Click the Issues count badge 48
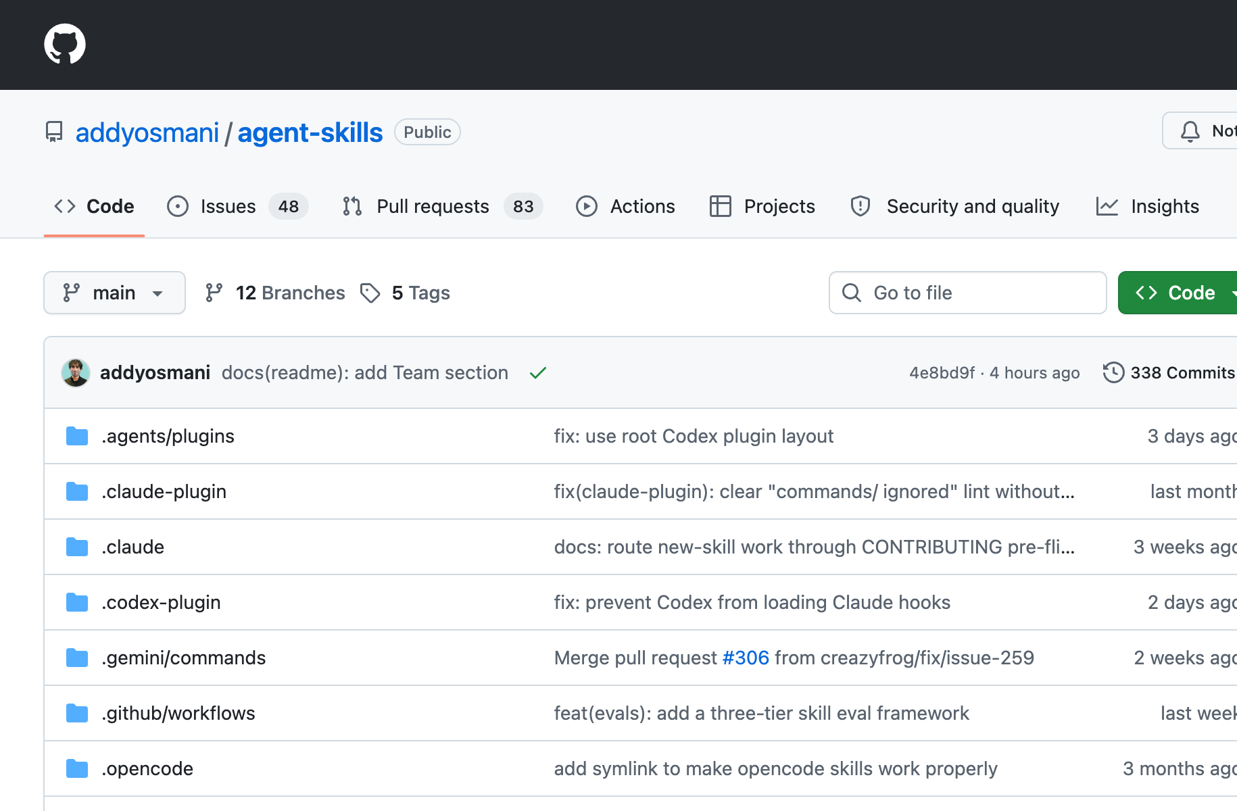This screenshot has width=1237, height=811. (289, 206)
